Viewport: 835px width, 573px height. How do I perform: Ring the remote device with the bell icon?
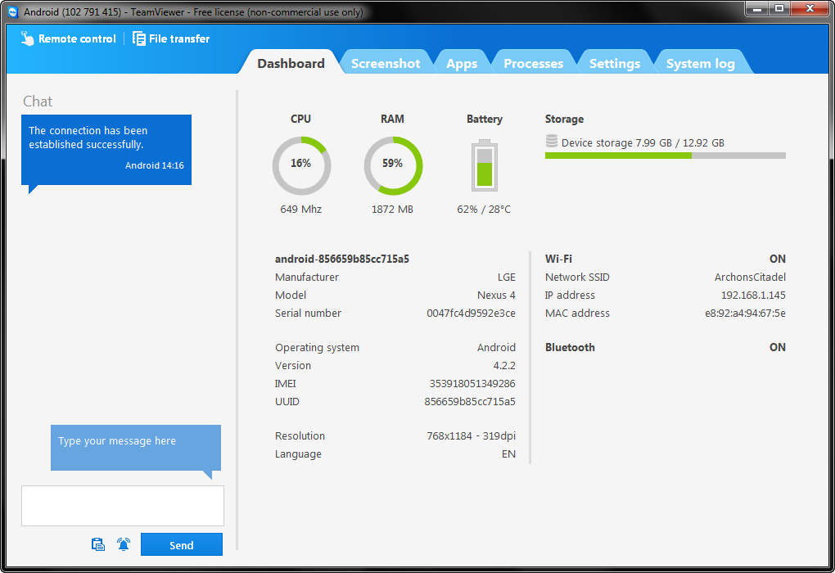tap(124, 544)
